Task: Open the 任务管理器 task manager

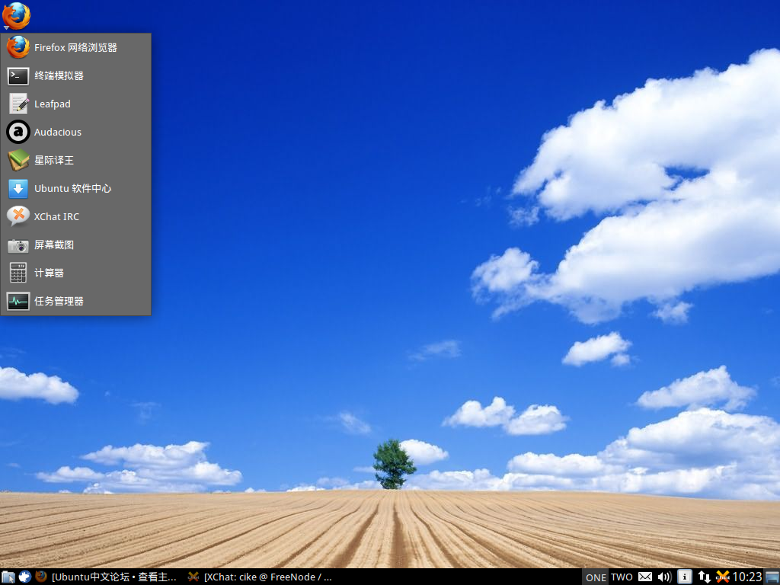Action: click(x=75, y=302)
